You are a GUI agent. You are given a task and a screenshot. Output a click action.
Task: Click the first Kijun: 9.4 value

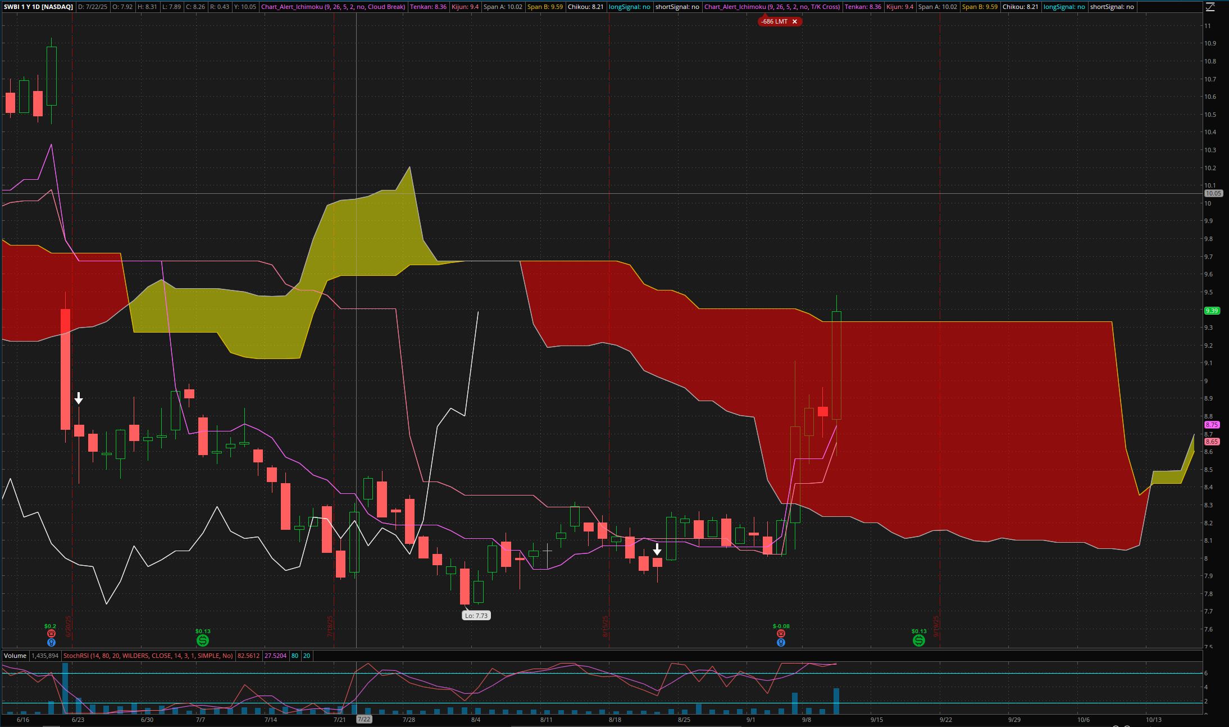[x=464, y=7]
